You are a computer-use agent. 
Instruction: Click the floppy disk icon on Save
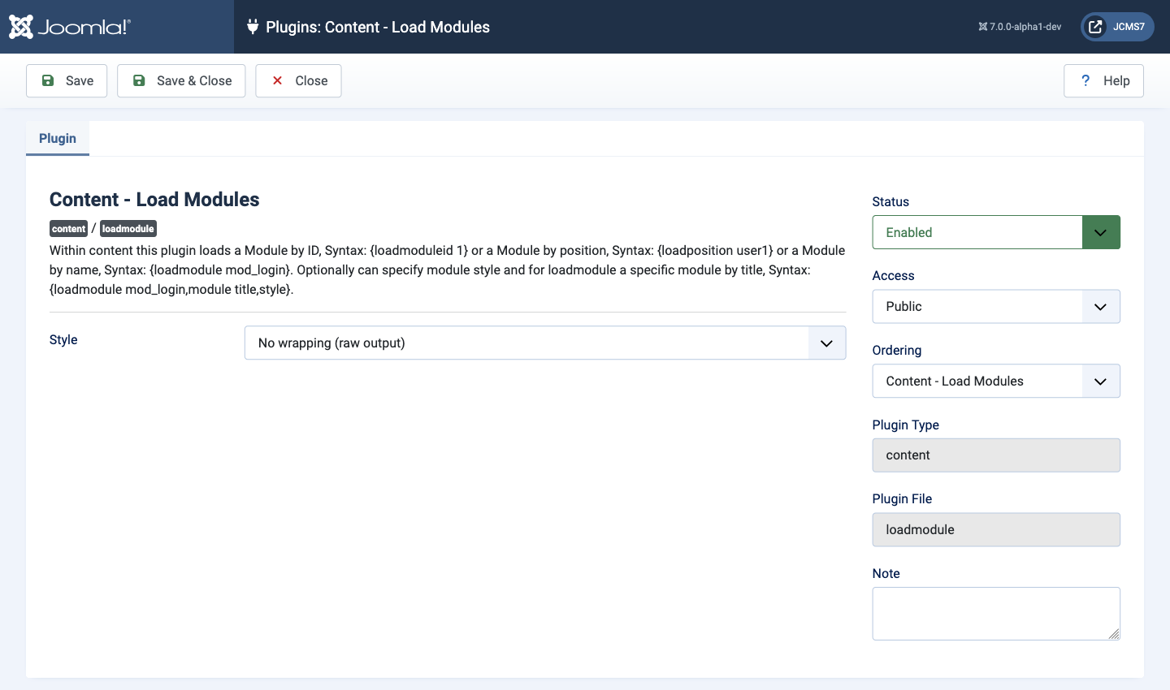point(48,80)
